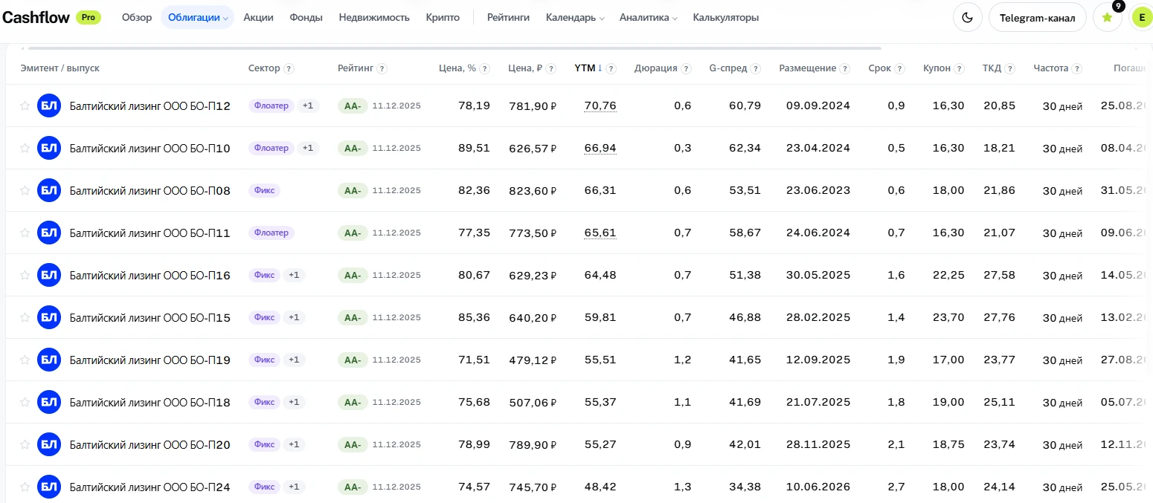Favorite the БО-П10 bond with the star

click(x=25, y=148)
